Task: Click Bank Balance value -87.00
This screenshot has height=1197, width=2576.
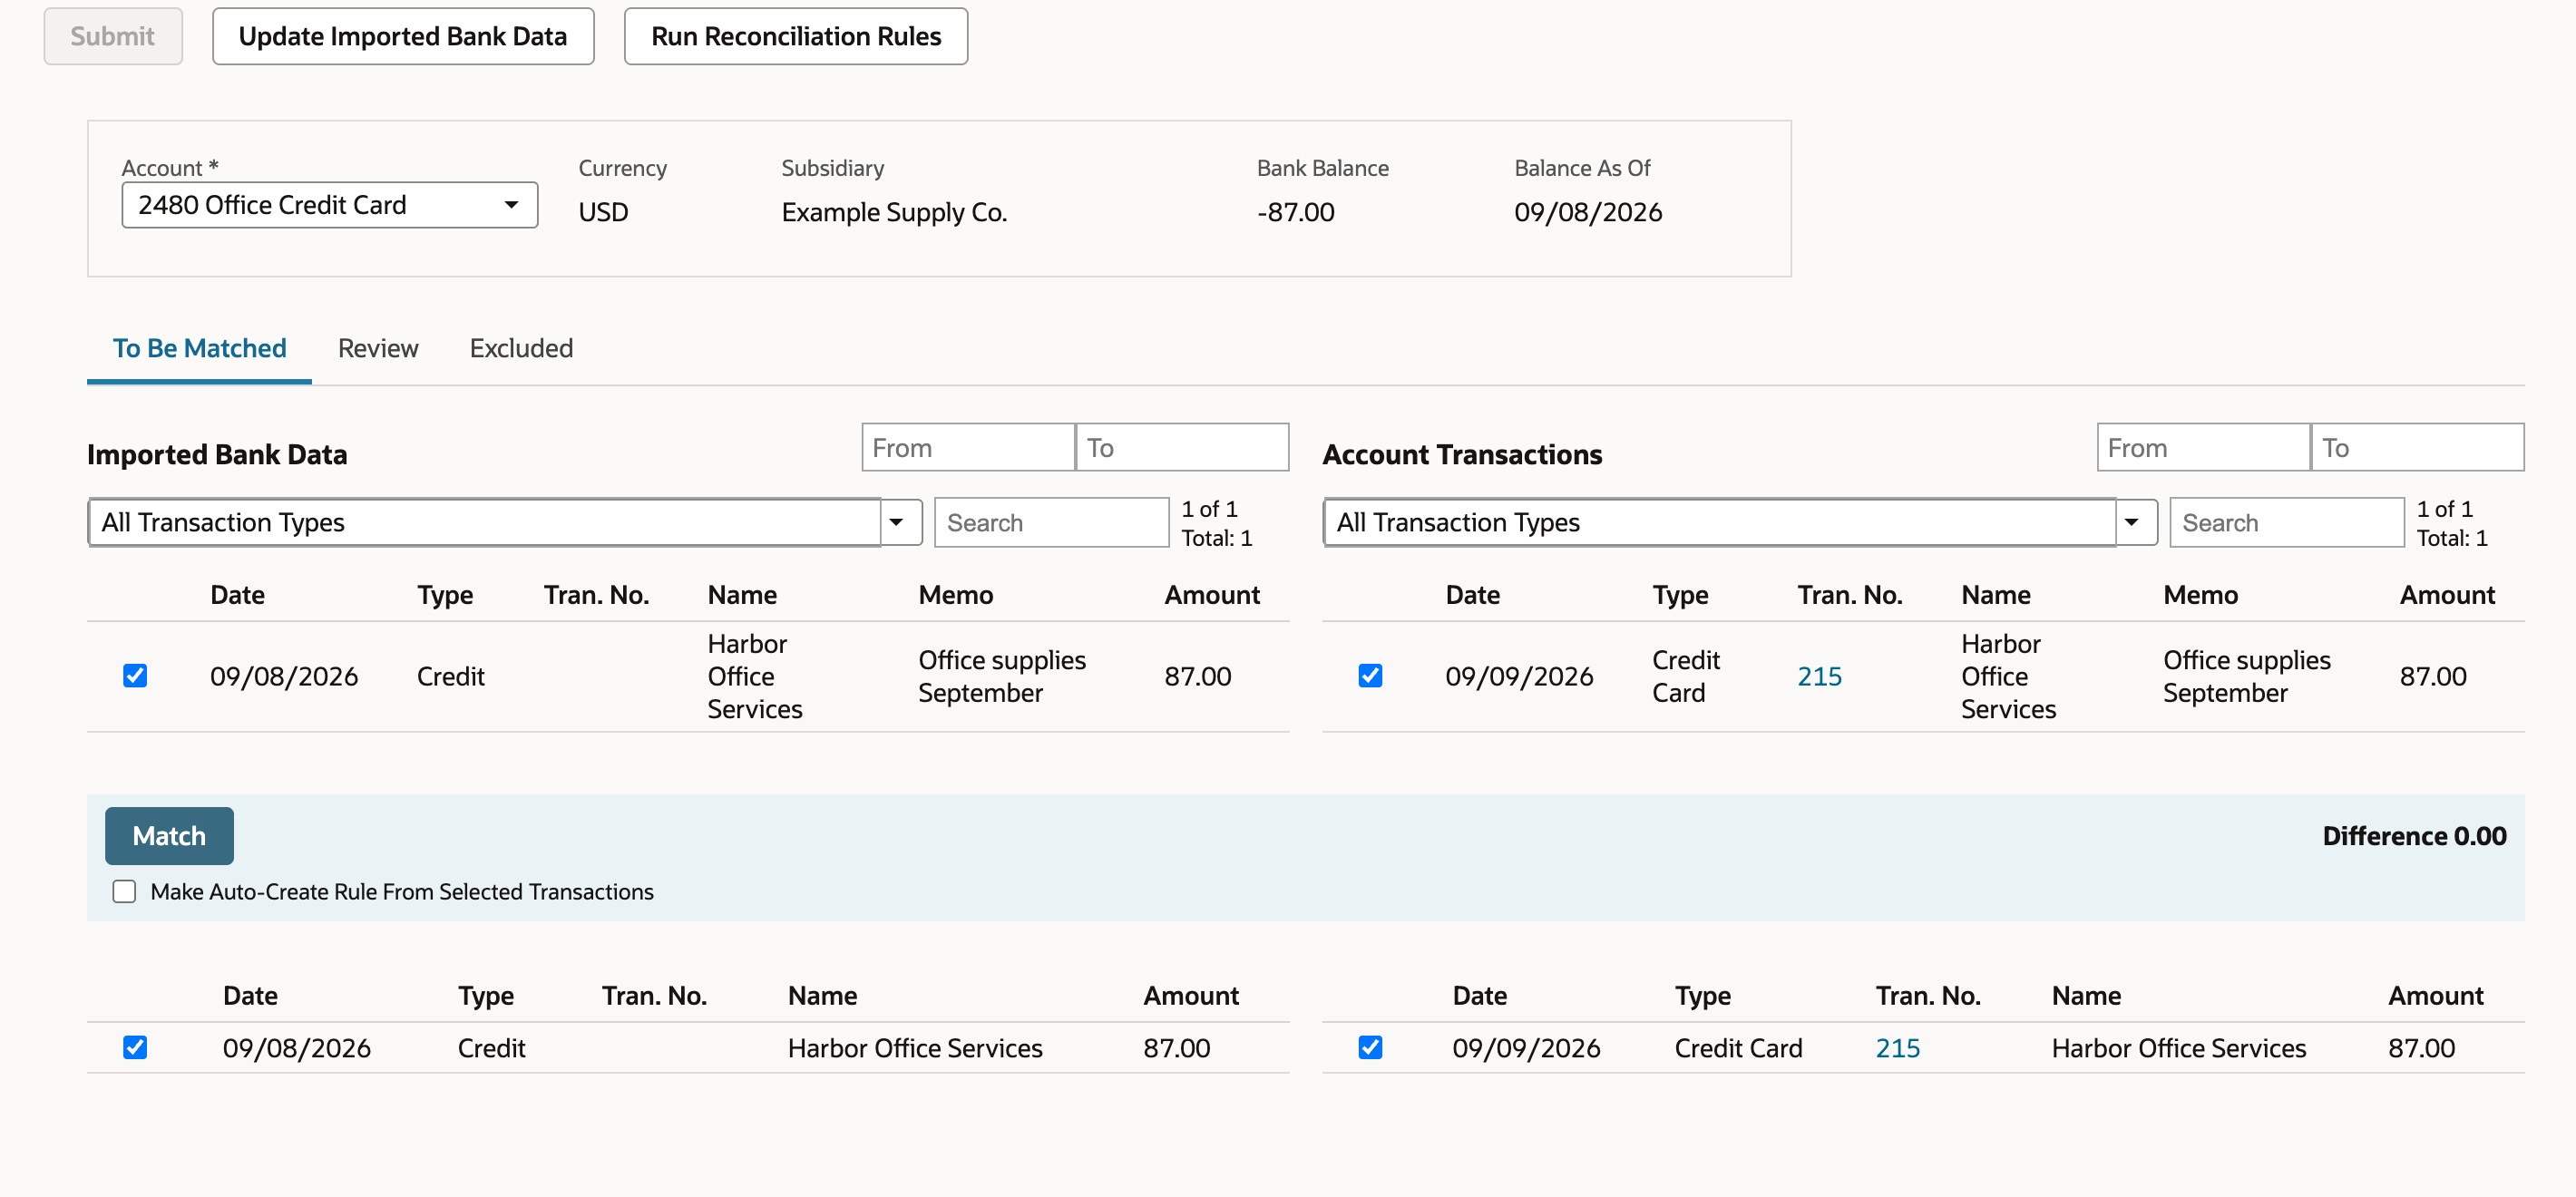Action: (1295, 212)
